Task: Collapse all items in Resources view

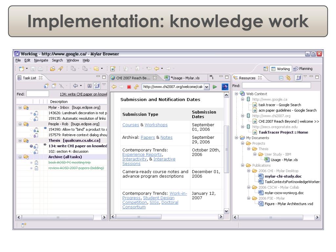Action: [281, 78]
